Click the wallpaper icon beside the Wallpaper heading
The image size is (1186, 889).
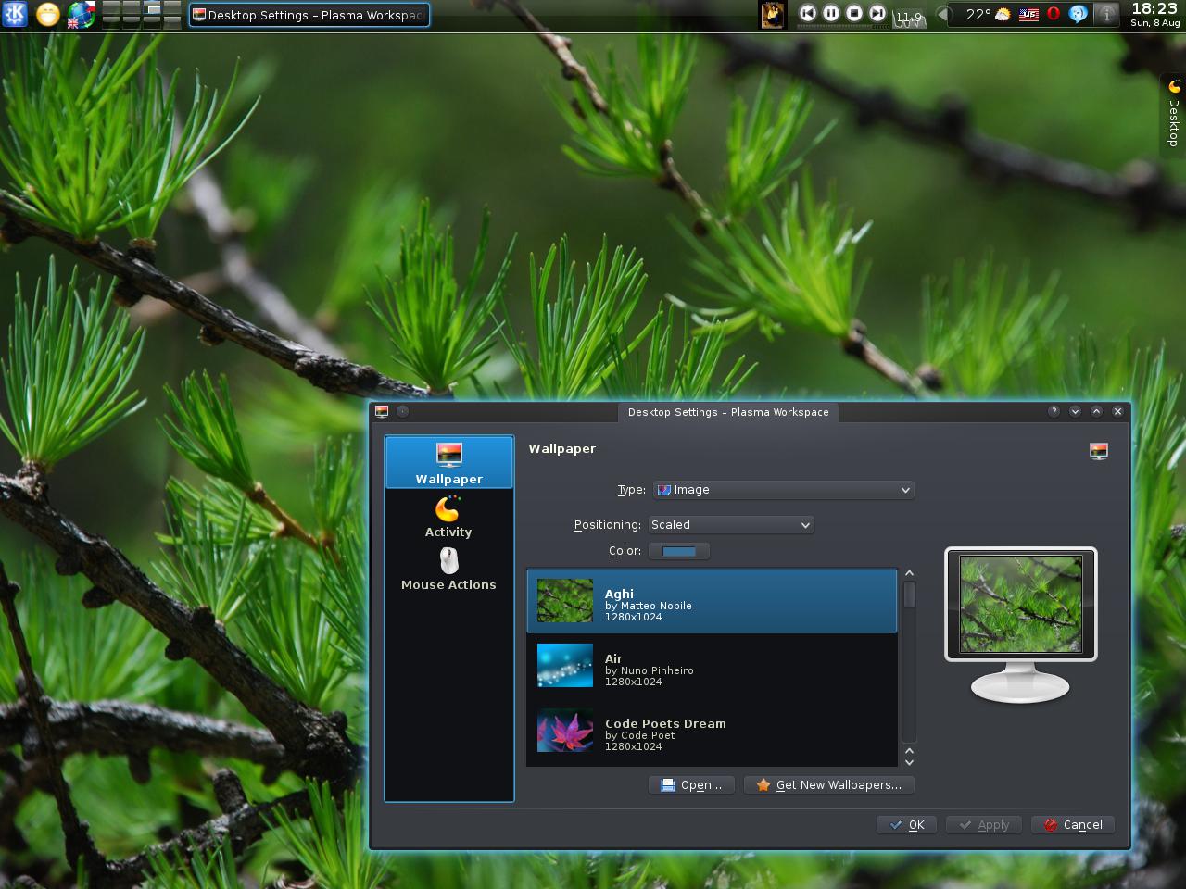(1099, 452)
